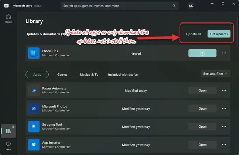This screenshot has width=239, height=155.
Task: Click the Microsoft Store logo icon
Action: 6,6
